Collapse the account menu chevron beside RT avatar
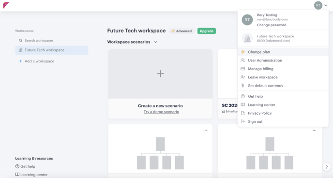This screenshot has width=333, height=178. pyautogui.click(x=326, y=5)
